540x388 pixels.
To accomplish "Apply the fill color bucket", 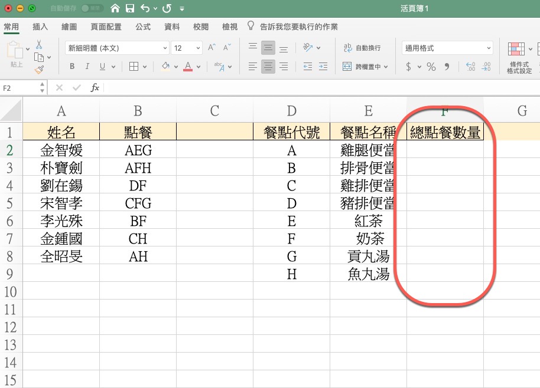I will [165, 66].
